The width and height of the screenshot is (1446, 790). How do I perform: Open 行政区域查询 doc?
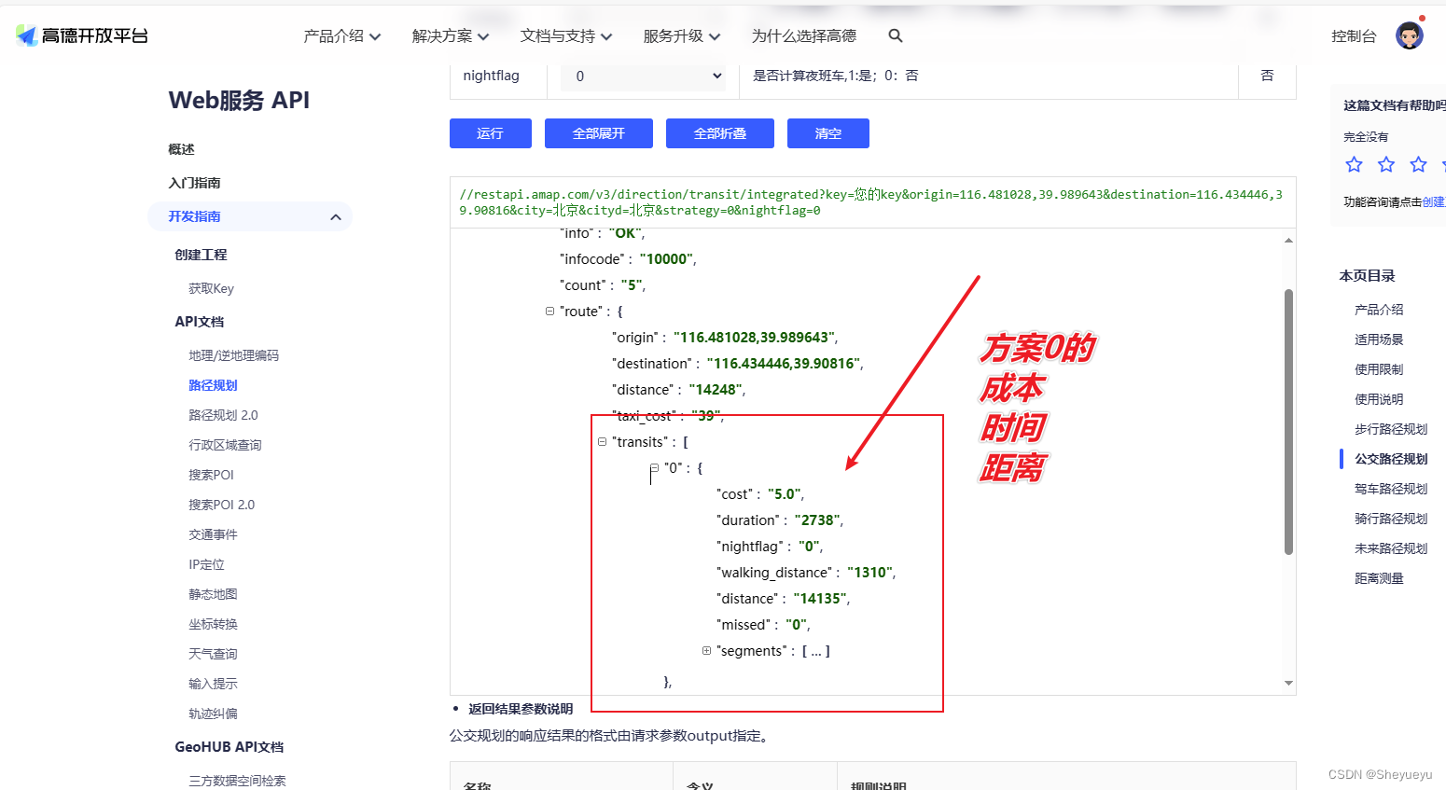point(225,445)
